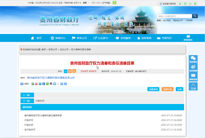
Task: Click the 我要推荐 button
Action: (153, 89)
